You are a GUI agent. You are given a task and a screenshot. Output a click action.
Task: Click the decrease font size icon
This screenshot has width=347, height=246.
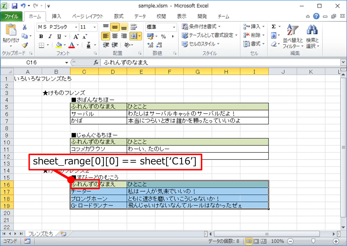85,36
